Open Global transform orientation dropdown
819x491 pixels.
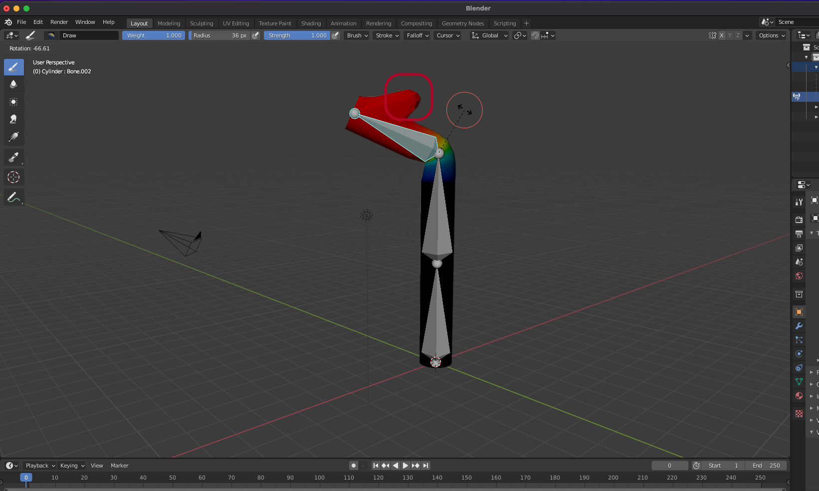(489, 35)
